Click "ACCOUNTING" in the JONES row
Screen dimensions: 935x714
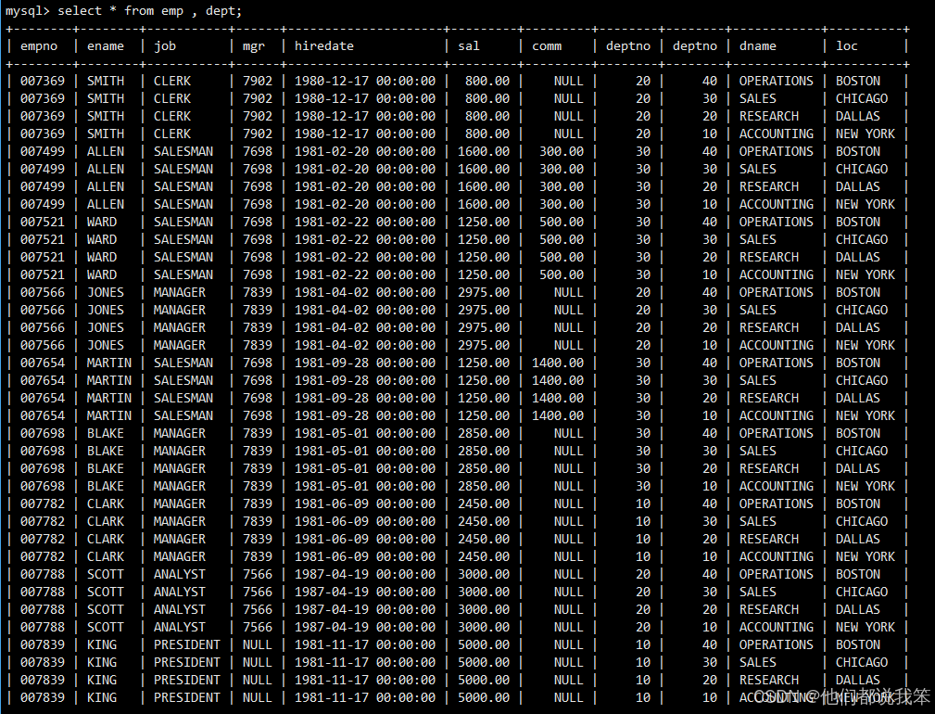(777, 345)
